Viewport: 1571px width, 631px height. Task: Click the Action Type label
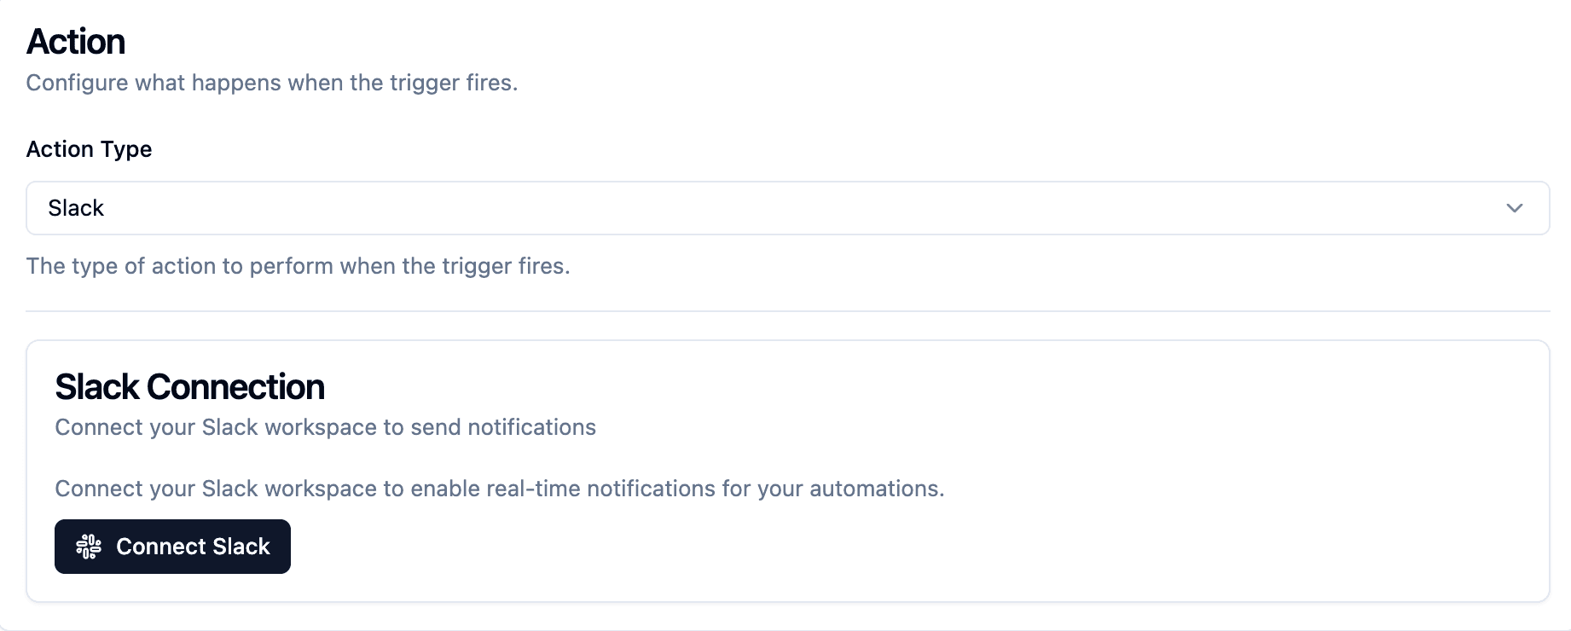pyautogui.click(x=89, y=149)
